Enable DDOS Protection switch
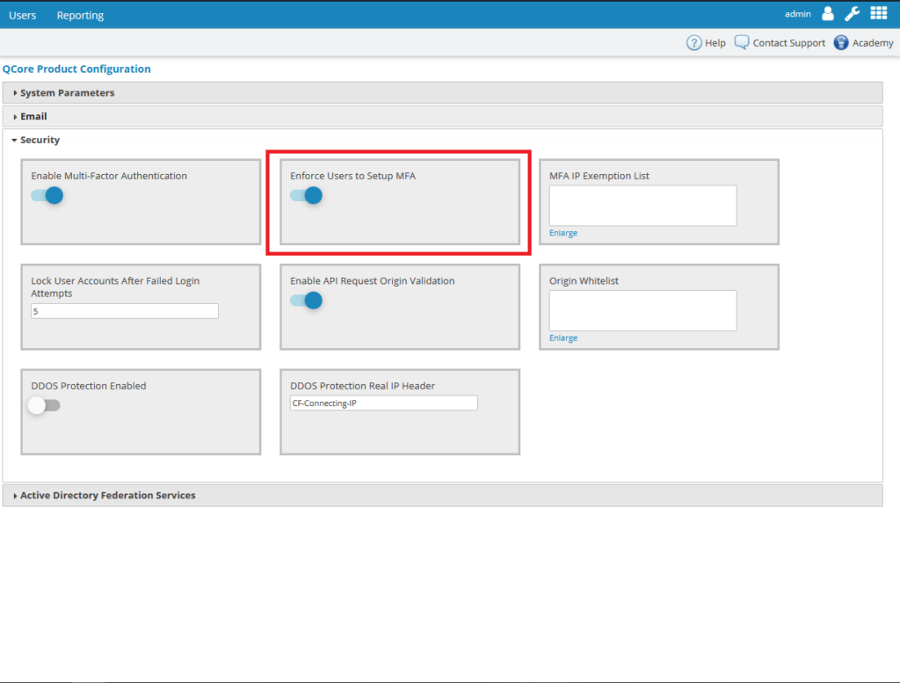 44,405
